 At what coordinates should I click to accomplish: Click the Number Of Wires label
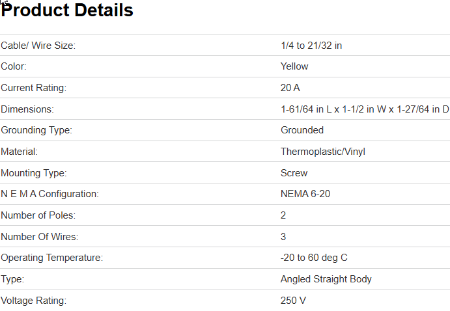point(39,237)
